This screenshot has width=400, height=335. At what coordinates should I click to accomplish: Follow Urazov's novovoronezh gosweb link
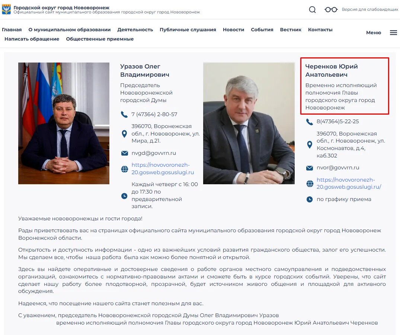pos(163,169)
